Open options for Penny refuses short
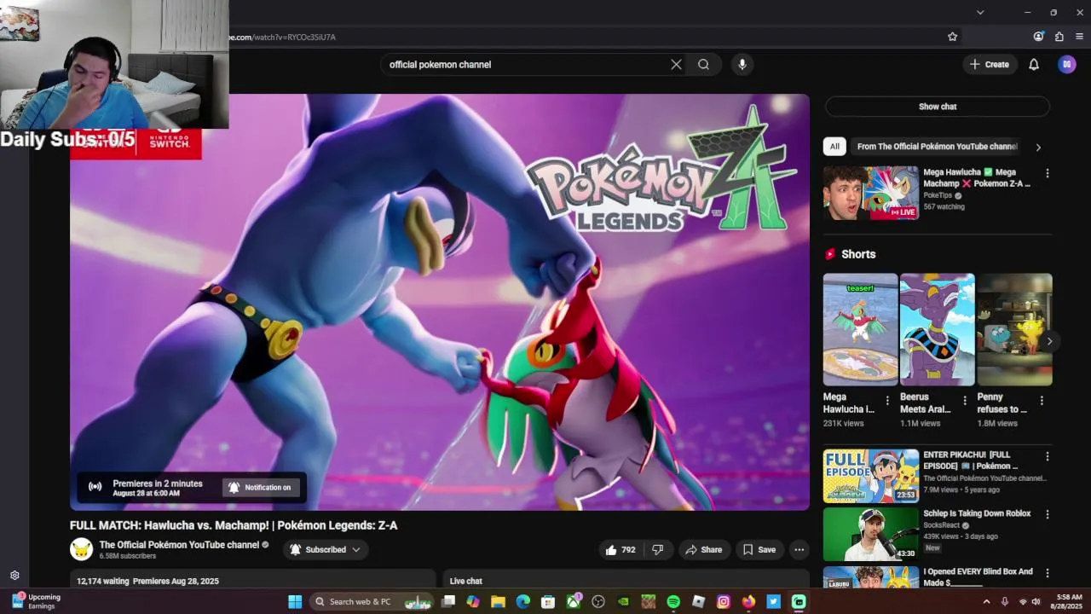Viewport: 1091px width, 614px height. pos(1042,401)
